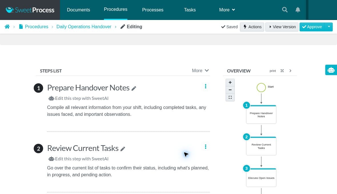Zoom in on the overview diagram
Screen dimensions: 337x194
[230, 82]
